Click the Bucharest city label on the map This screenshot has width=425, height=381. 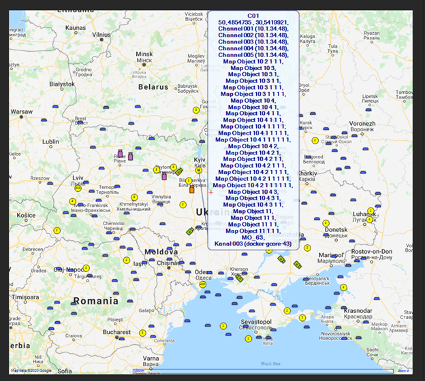[116, 332]
